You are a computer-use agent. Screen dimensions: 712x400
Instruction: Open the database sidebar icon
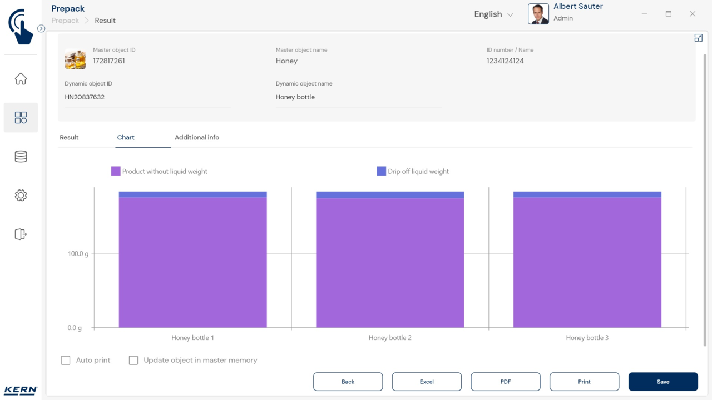tap(21, 157)
